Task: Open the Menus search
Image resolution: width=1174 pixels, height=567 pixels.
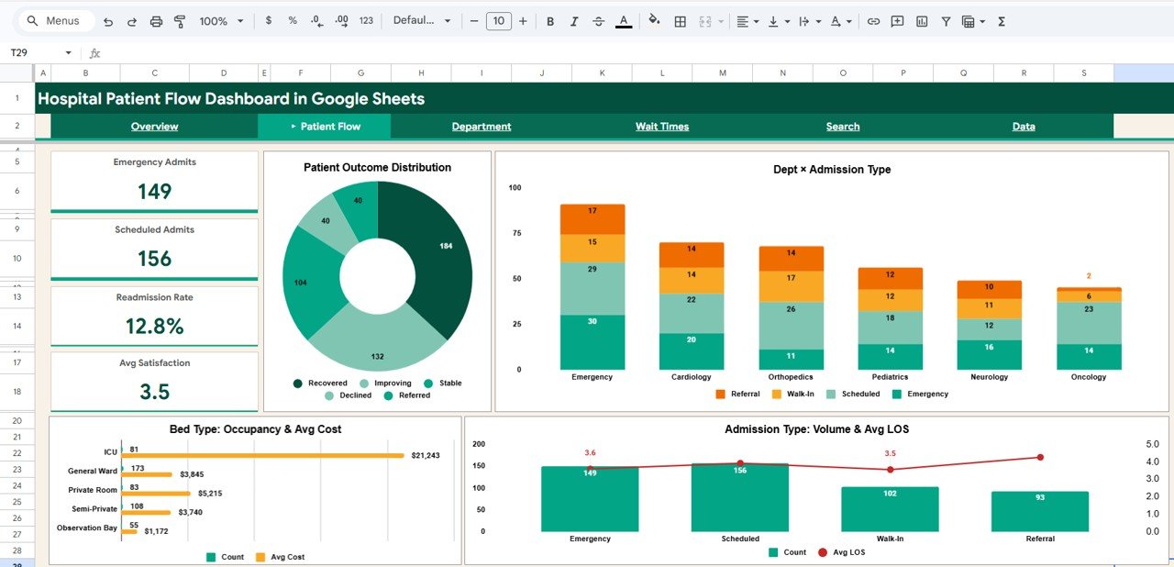Action: coord(55,20)
